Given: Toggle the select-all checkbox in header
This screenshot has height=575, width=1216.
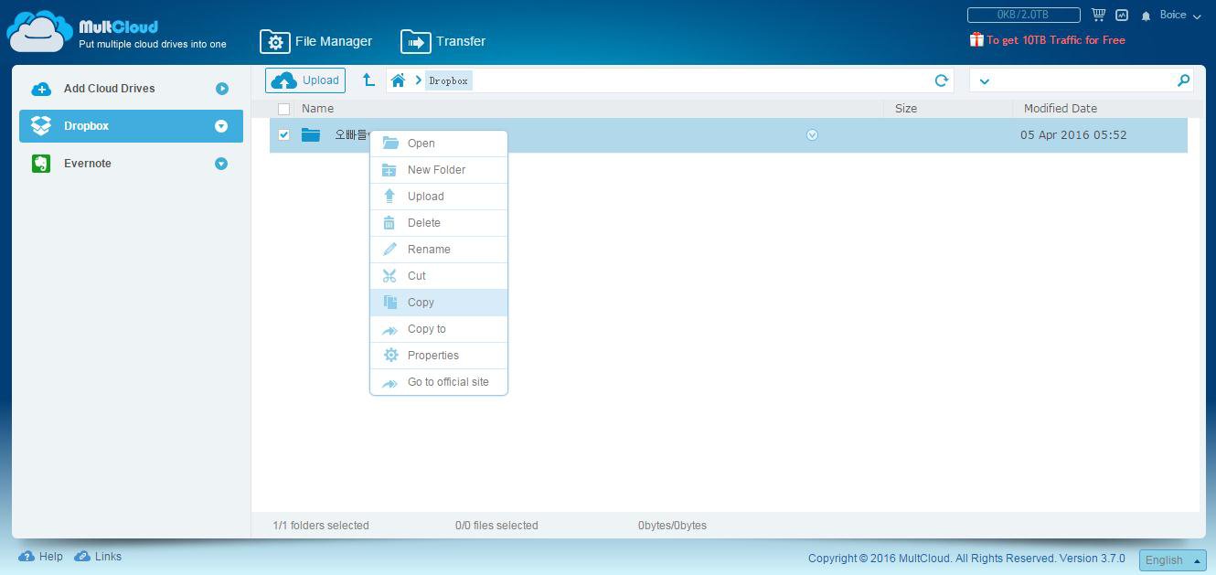Looking at the screenshot, I should [x=283, y=109].
